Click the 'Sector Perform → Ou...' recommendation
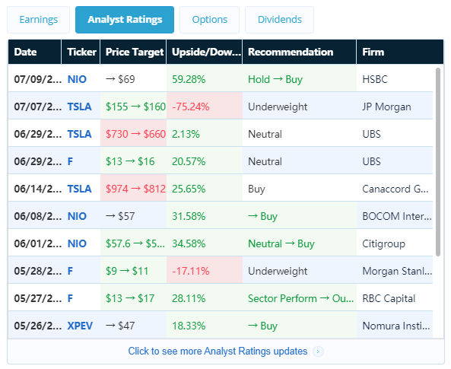The image size is (451, 369). (301, 298)
